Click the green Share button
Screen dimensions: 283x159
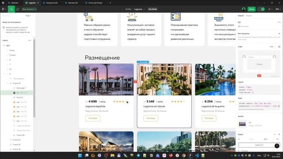point(252,9)
